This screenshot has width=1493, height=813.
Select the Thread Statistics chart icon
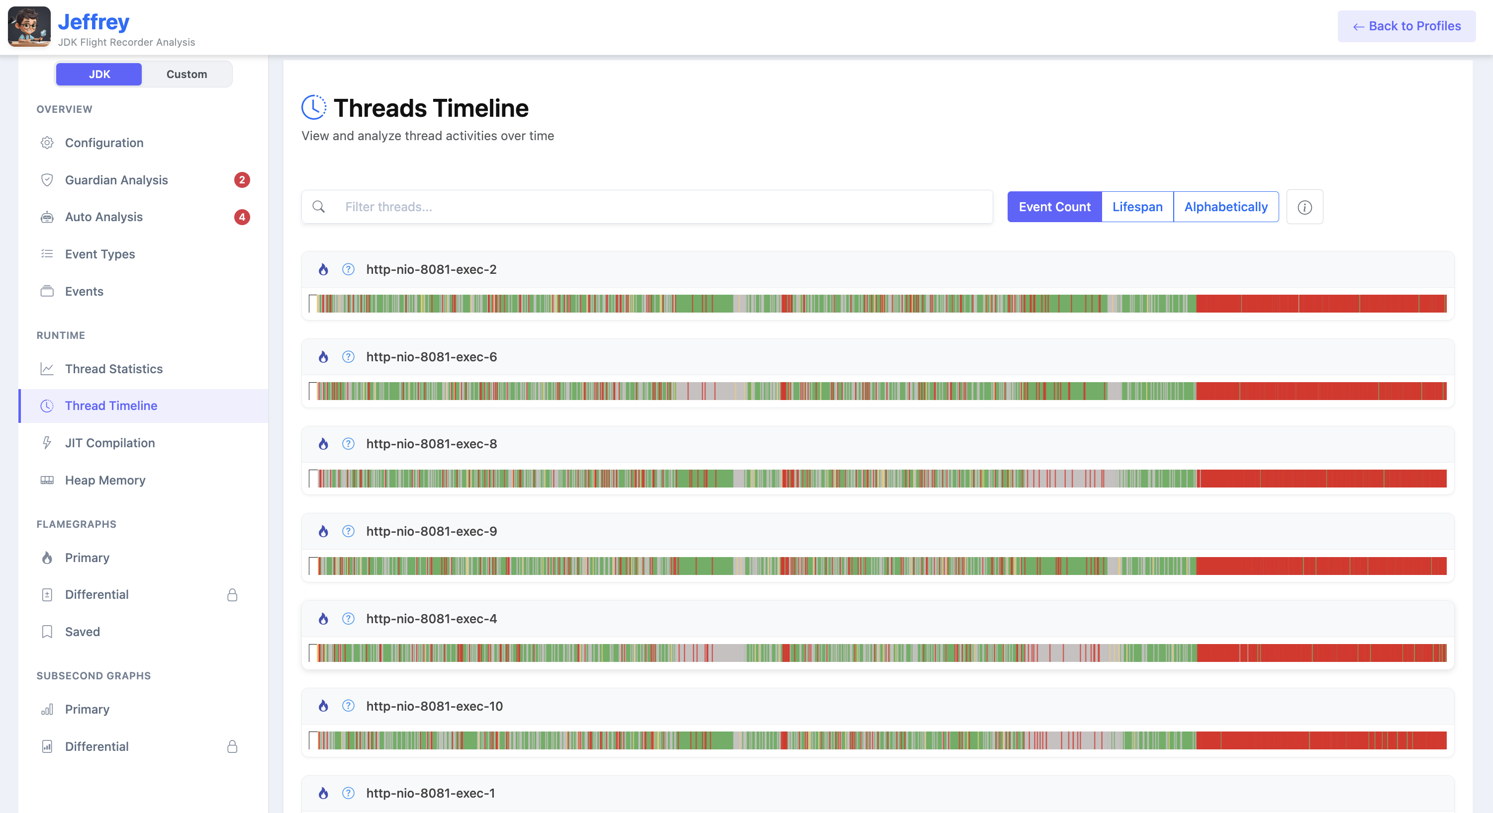(48, 369)
